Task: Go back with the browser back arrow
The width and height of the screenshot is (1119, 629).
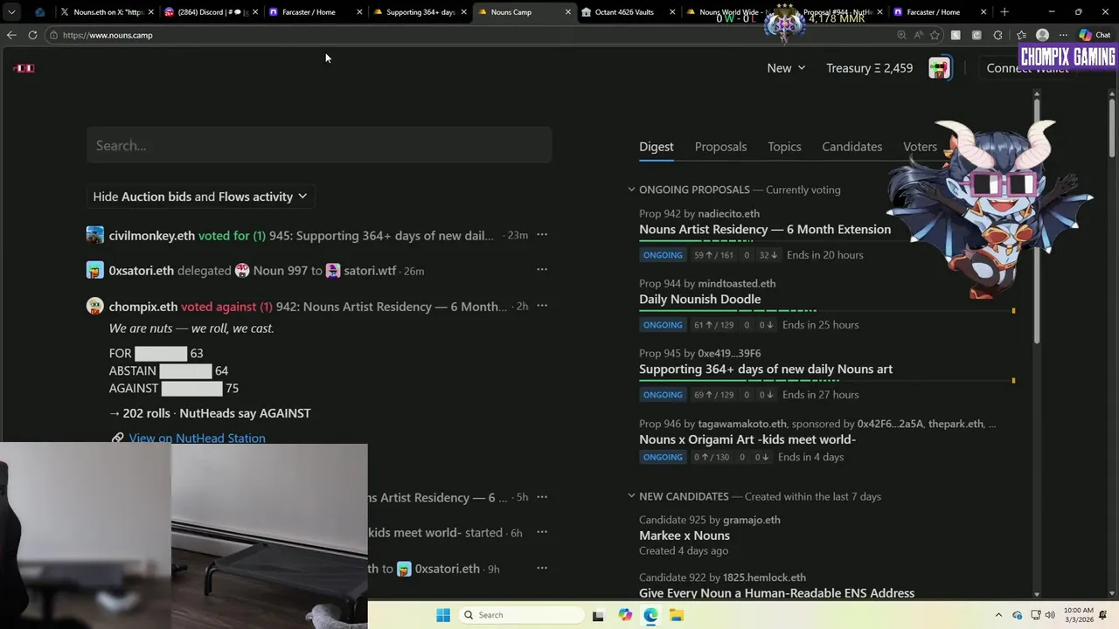Action: click(11, 35)
